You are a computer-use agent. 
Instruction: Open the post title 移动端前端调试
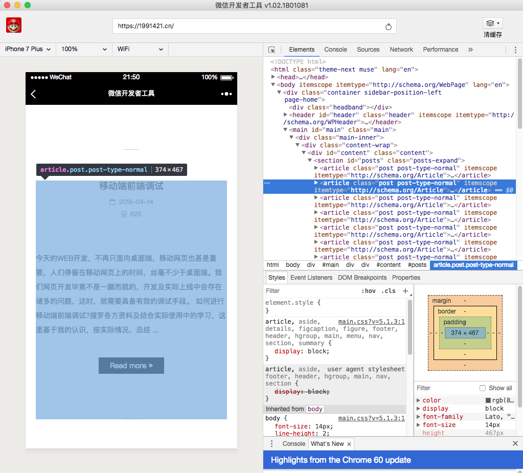(x=131, y=186)
